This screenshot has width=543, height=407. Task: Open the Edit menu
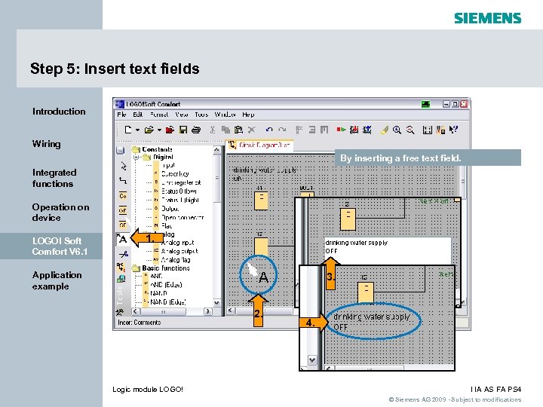tap(138, 115)
